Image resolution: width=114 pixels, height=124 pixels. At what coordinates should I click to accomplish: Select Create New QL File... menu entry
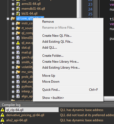pyautogui.click(x=68, y=36)
